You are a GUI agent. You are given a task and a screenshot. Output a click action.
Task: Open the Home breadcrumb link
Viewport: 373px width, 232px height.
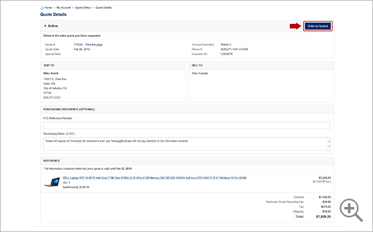coord(48,8)
